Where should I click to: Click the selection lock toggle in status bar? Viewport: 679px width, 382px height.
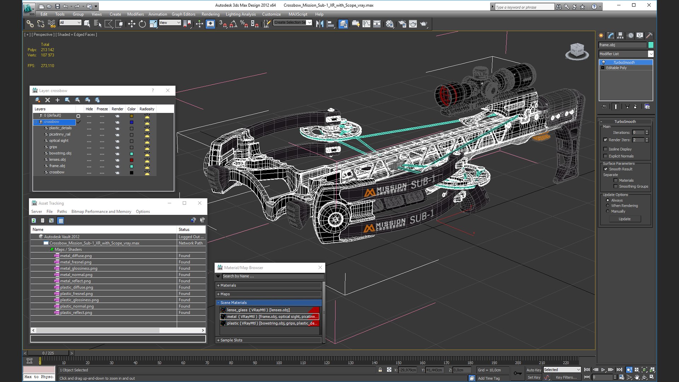click(x=380, y=370)
